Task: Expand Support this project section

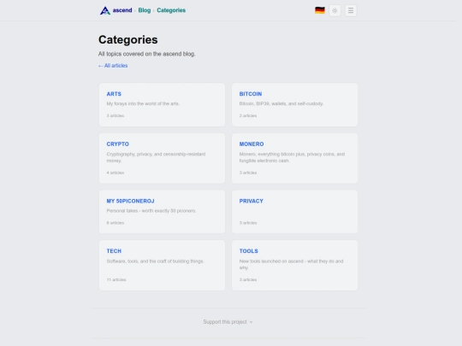Action: [228, 322]
